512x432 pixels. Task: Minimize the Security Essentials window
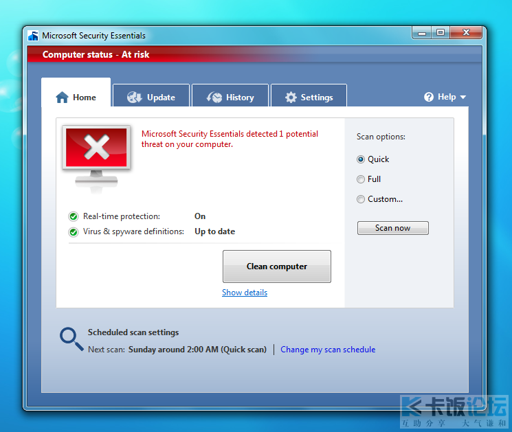422,33
